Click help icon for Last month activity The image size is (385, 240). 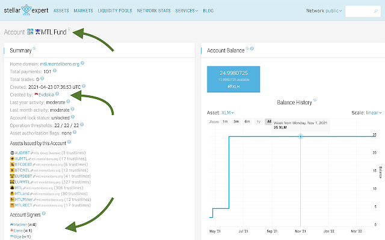(72, 109)
